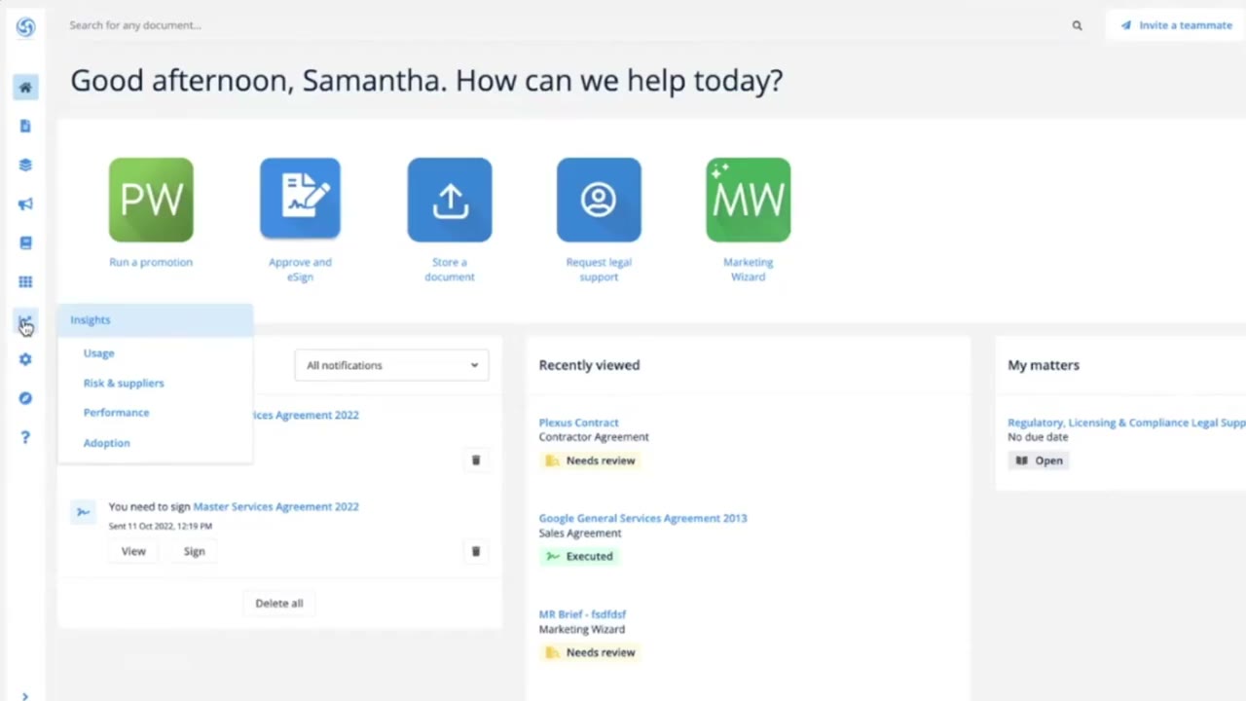The height and width of the screenshot is (701, 1246).
Task: Click Invite a teammate button
Action: (x=1176, y=25)
